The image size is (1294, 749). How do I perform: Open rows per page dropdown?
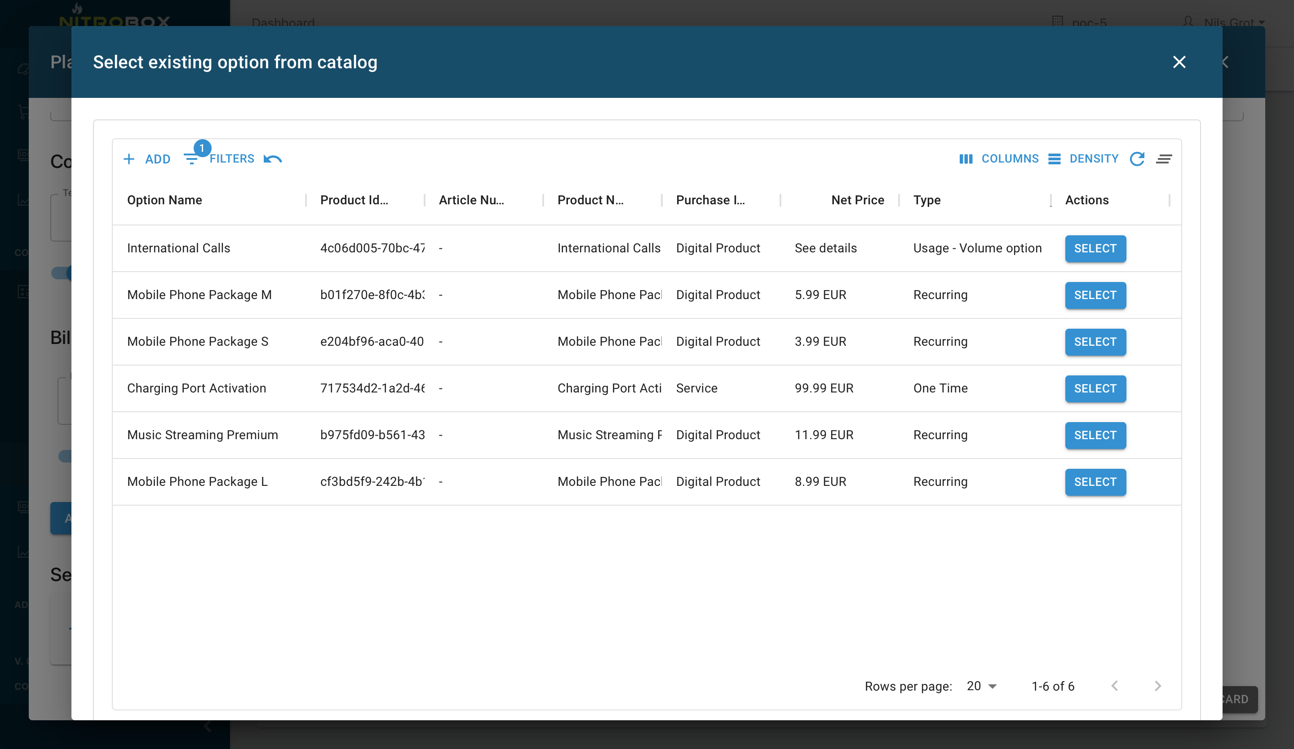981,687
